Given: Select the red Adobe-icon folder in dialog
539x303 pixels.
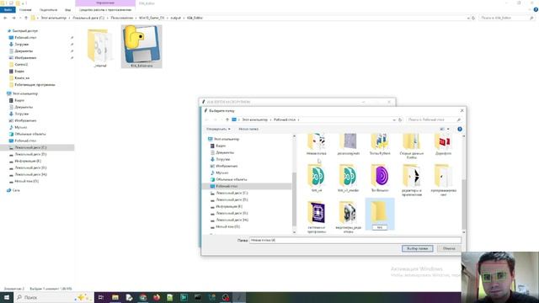Looking at the screenshot, I should [443, 144].
